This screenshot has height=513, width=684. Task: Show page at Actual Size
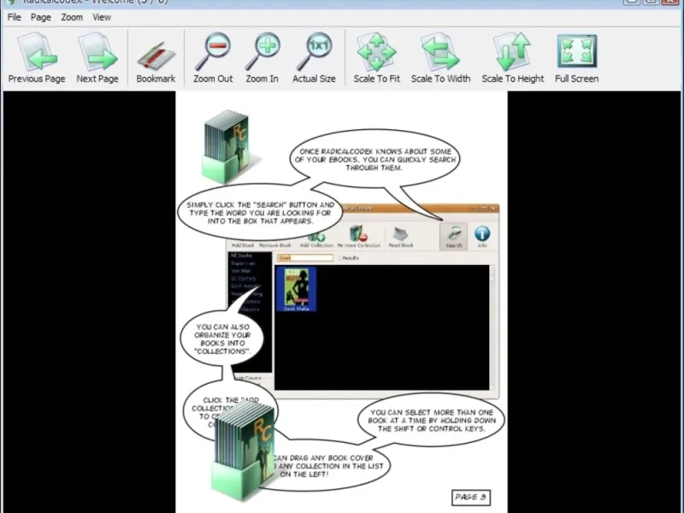click(314, 58)
